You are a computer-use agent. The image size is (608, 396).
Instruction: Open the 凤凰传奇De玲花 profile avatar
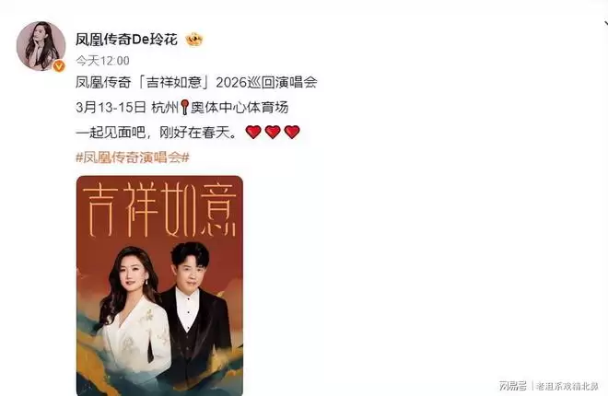click(x=41, y=46)
